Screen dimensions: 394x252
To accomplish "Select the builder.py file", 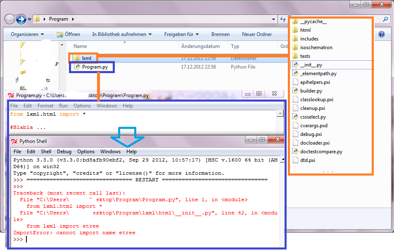I will (x=311, y=91).
